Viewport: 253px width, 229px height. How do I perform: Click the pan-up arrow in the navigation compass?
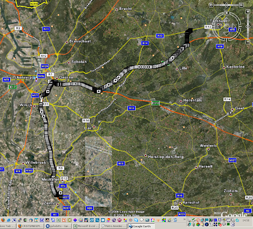pos(226,19)
